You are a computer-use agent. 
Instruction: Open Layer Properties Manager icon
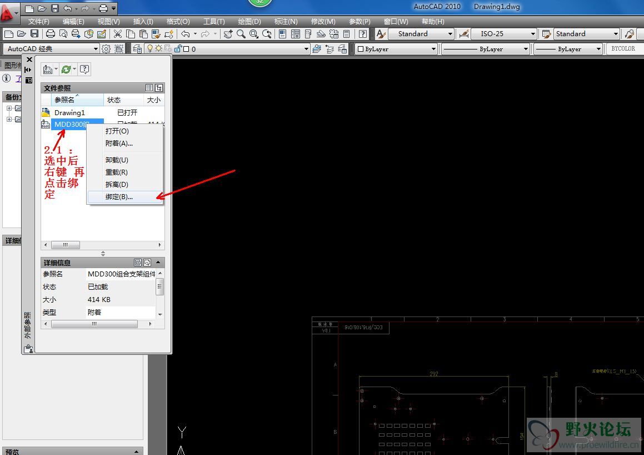pyautogui.click(x=137, y=49)
